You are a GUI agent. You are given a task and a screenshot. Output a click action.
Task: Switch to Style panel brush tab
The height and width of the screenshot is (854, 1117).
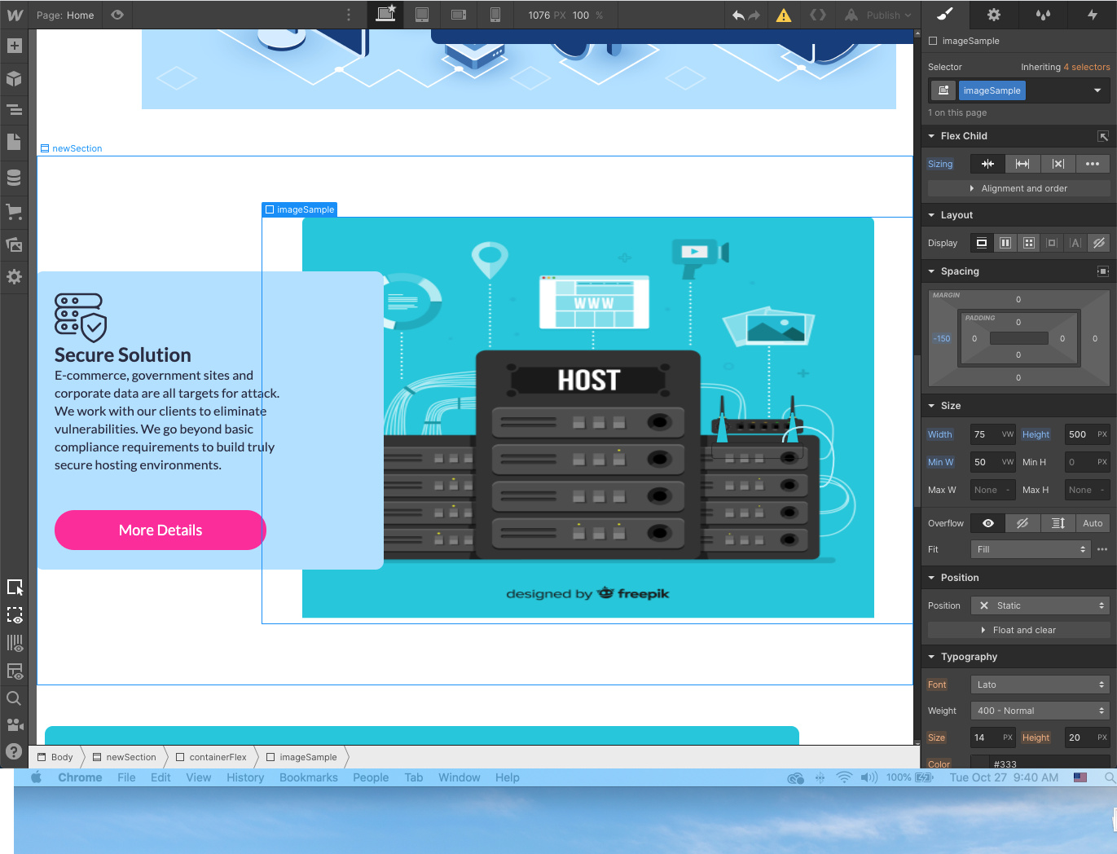[945, 14]
